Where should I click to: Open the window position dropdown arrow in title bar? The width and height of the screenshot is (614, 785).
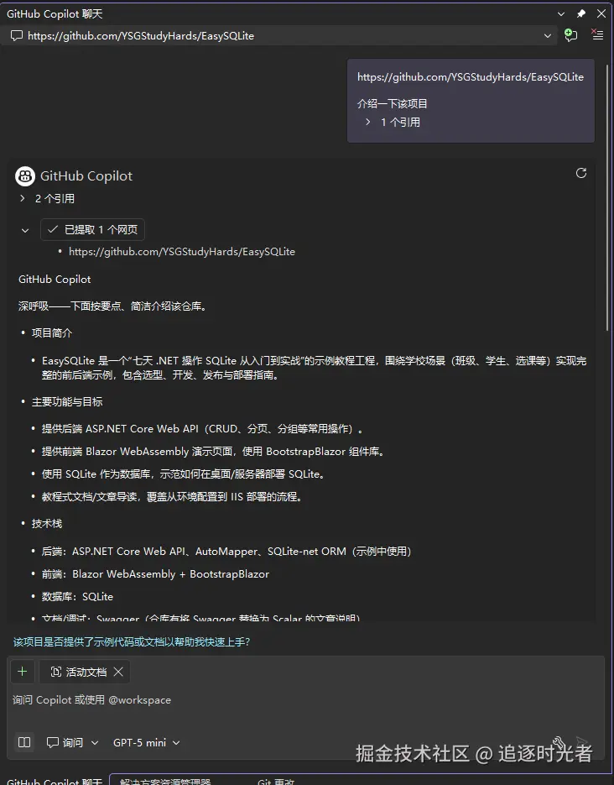coord(561,14)
